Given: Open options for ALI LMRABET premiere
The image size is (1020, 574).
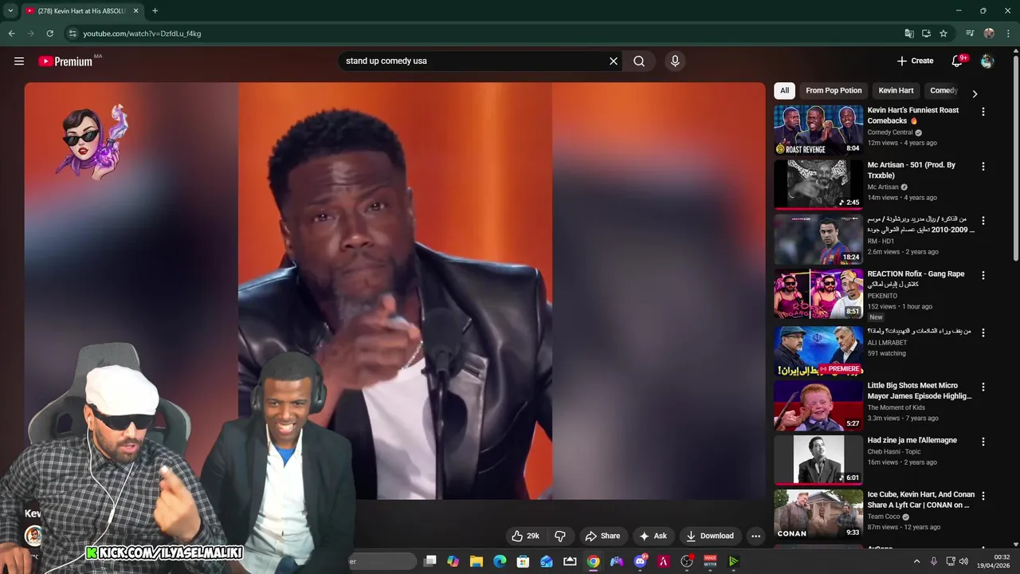Looking at the screenshot, I should (x=983, y=332).
